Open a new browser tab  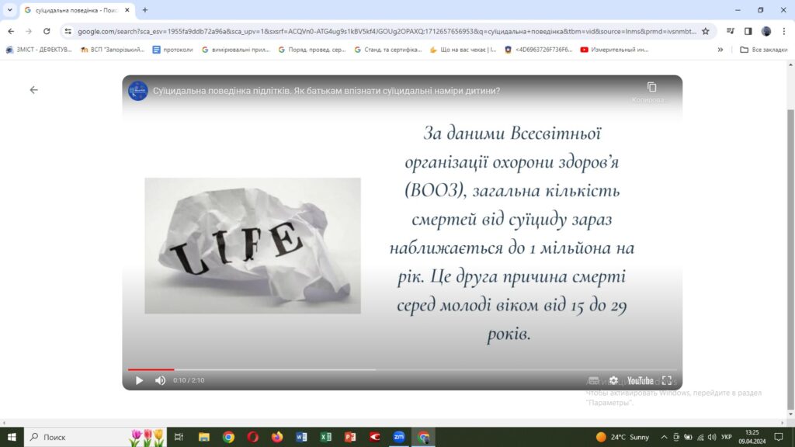[x=145, y=10]
